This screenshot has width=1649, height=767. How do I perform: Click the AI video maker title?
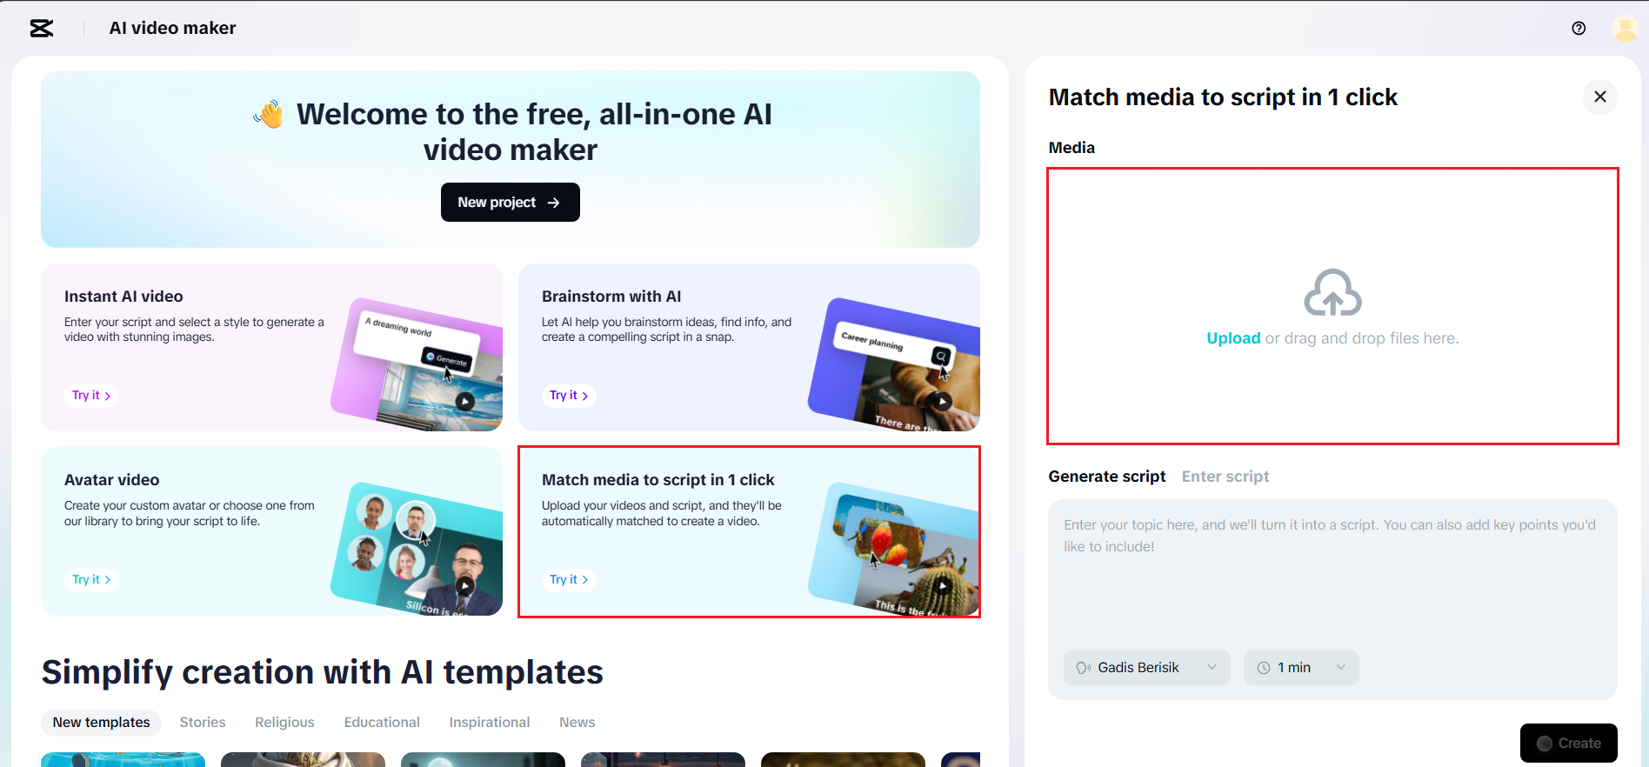click(172, 29)
